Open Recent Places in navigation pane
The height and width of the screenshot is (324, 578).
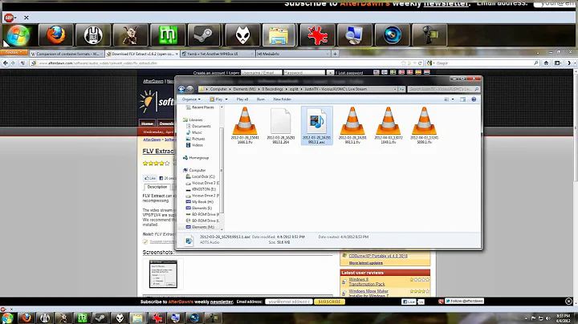click(x=203, y=107)
